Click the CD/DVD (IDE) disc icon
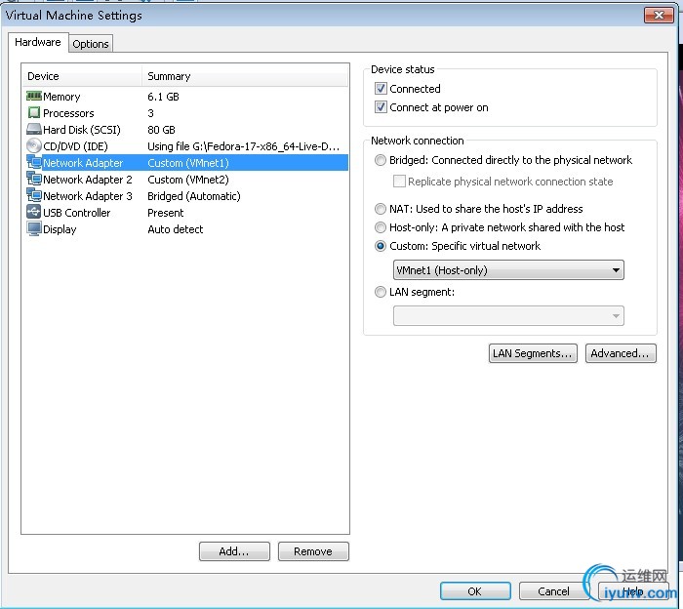 tap(34, 146)
